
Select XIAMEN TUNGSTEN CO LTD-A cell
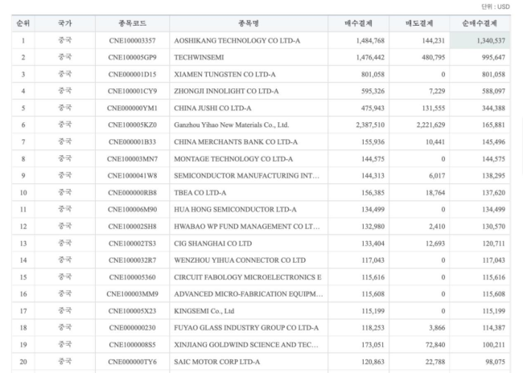tap(249, 74)
